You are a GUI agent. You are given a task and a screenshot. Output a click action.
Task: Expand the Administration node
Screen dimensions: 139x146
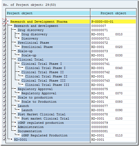[15, 127]
